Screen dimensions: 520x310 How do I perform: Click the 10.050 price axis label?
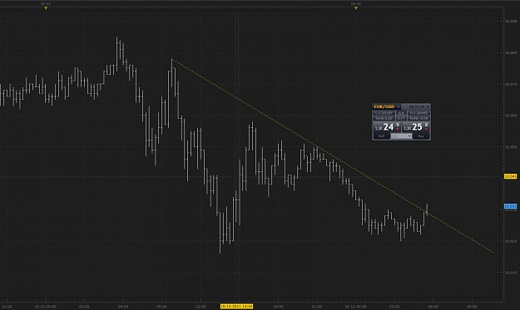[x=510, y=147]
